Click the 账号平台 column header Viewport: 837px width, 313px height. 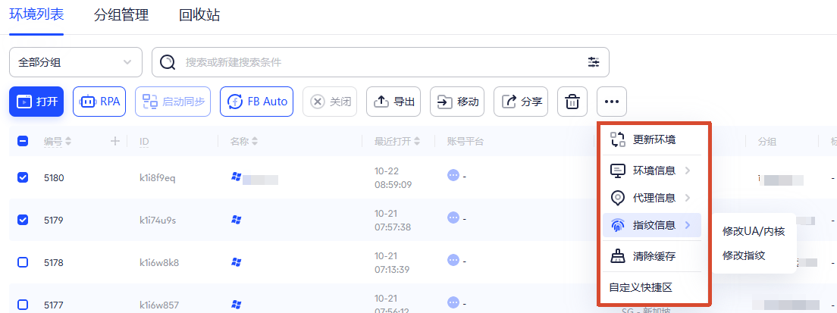point(466,141)
